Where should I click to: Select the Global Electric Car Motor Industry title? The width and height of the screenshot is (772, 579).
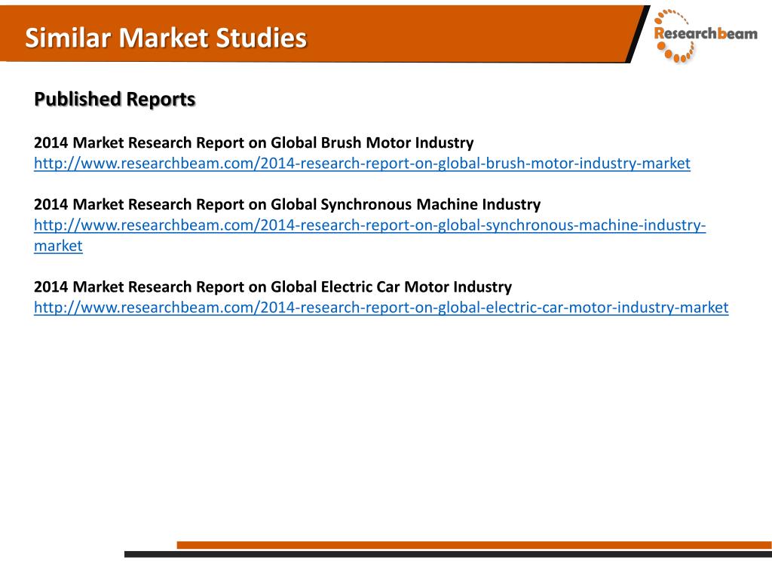point(273,286)
